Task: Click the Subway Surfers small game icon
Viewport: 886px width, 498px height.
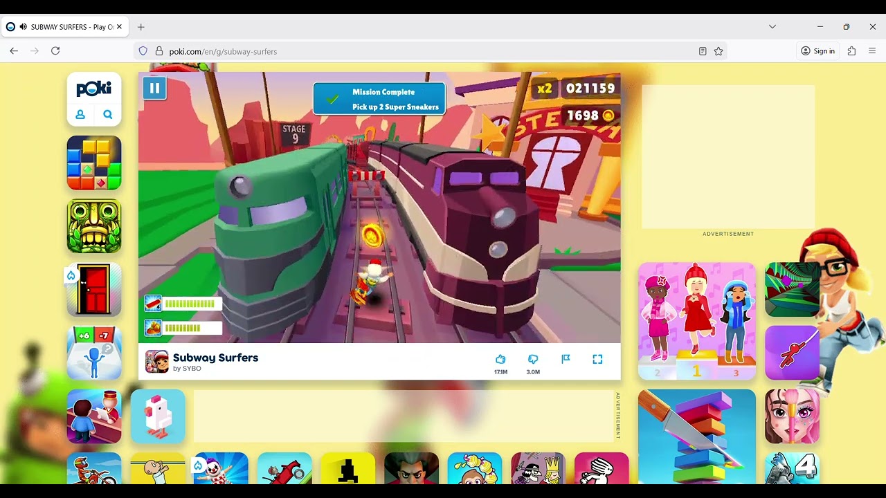Action: 157,361
